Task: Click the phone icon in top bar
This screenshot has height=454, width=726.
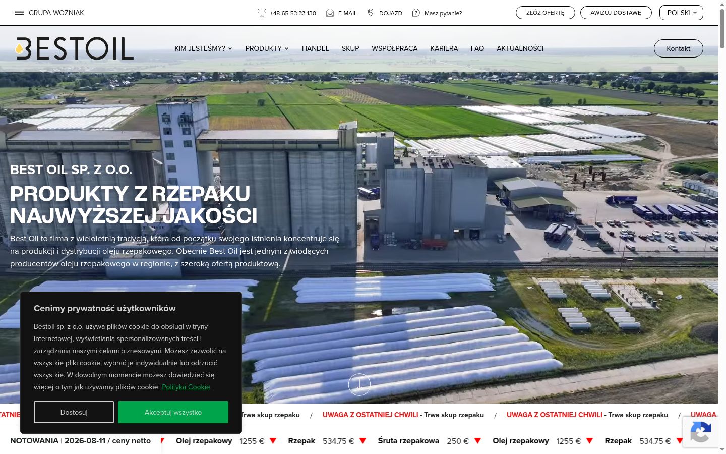Action: click(262, 13)
